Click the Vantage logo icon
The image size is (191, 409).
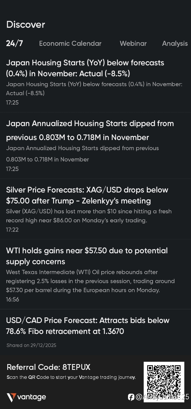[11, 397]
